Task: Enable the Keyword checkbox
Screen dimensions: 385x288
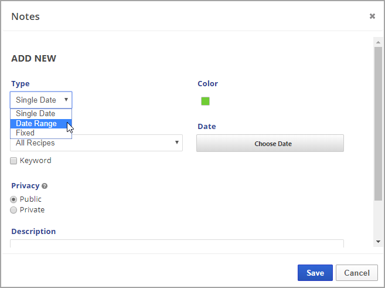Action: click(x=13, y=161)
